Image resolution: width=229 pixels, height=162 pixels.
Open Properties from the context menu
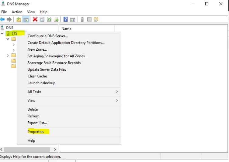click(69, 132)
